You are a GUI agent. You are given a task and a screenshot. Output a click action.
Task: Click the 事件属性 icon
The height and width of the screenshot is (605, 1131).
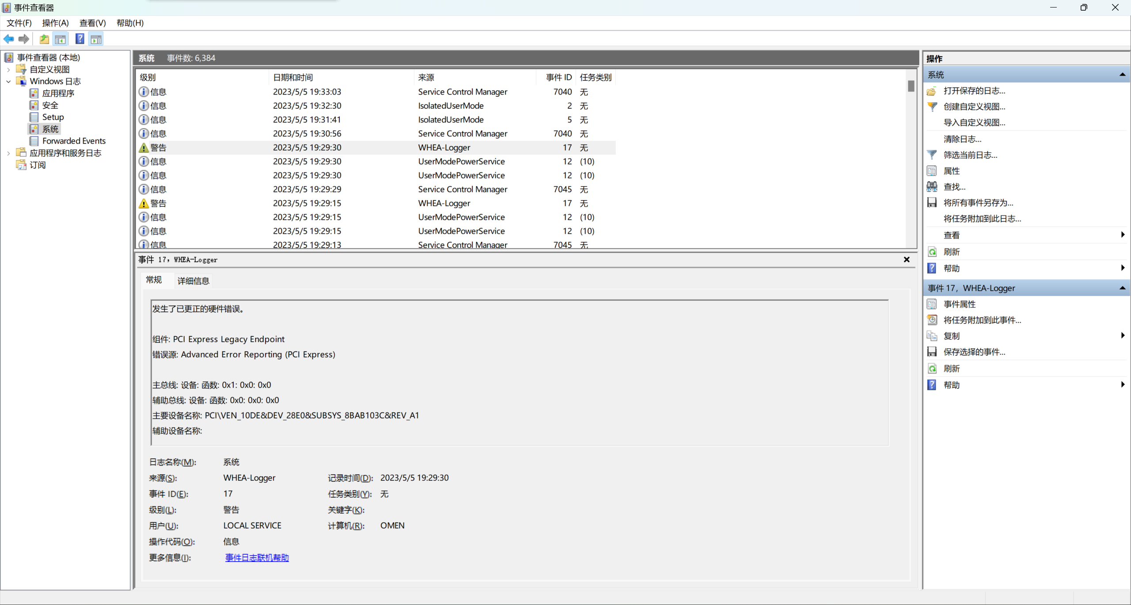pos(932,304)
